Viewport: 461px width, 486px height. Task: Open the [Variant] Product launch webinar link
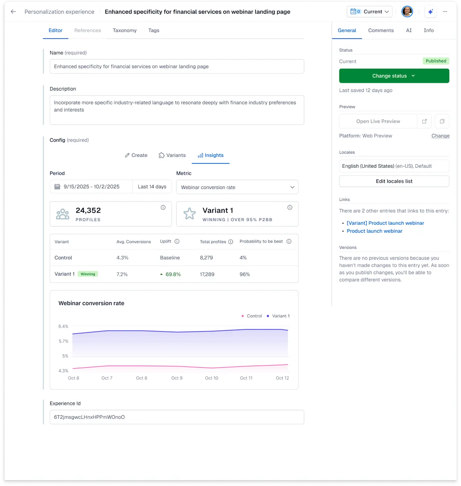(385, 223)
